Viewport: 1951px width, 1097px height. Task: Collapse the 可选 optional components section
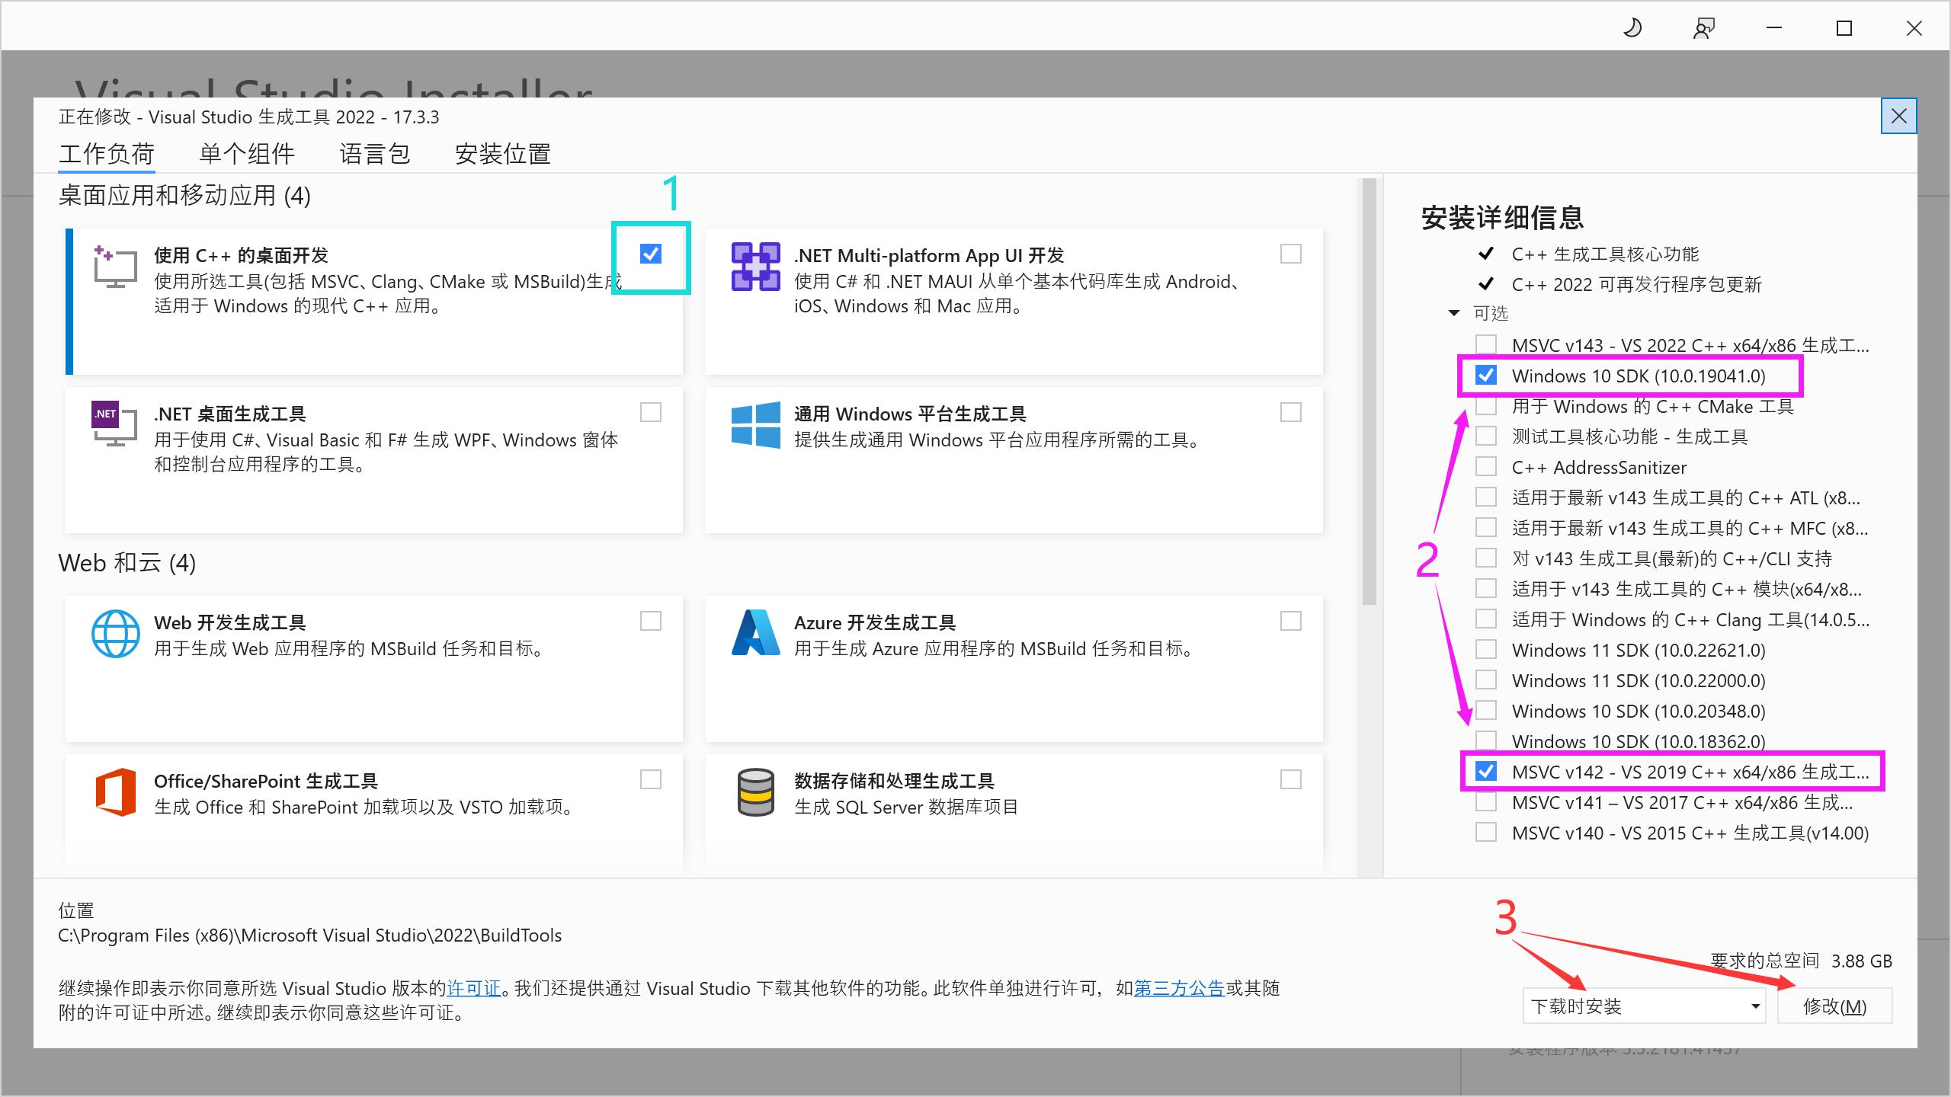click(x=1454, y=313)
